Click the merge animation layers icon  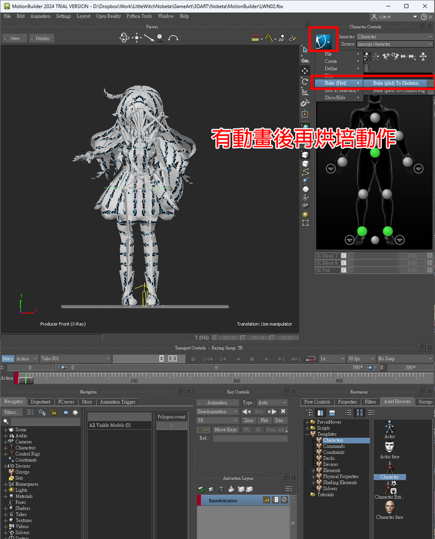click(x=231, y=489)
